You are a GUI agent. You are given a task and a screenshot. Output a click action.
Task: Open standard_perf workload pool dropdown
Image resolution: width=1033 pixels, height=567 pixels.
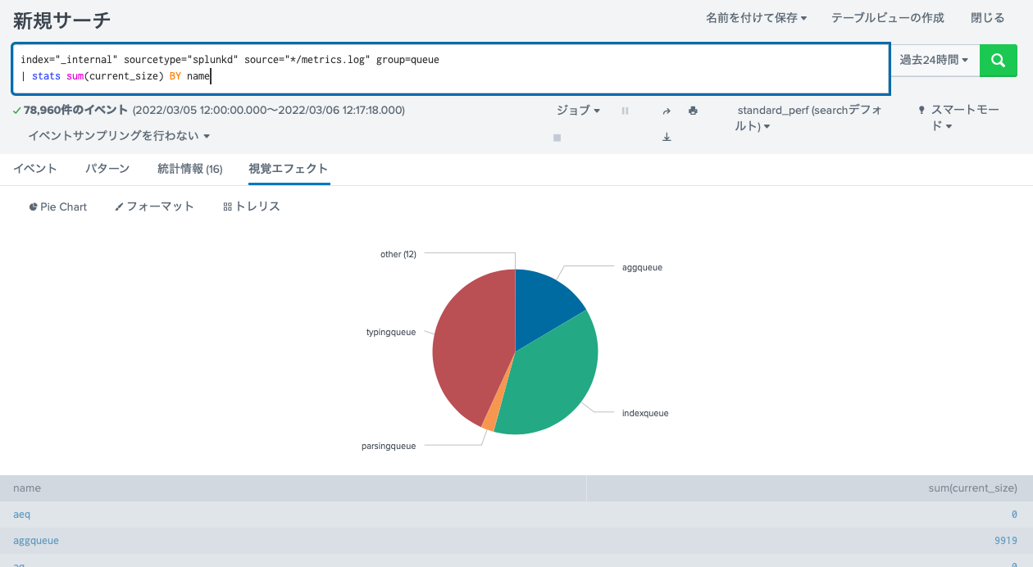(810, 118)
